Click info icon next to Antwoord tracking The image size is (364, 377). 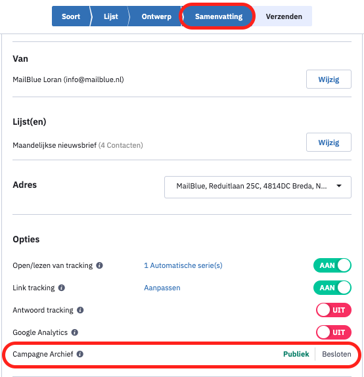(x=80, y=310)
